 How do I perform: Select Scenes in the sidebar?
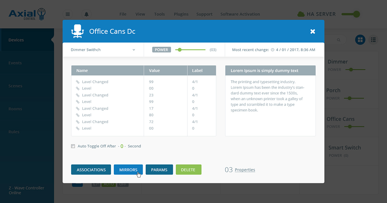pos(27,86)
